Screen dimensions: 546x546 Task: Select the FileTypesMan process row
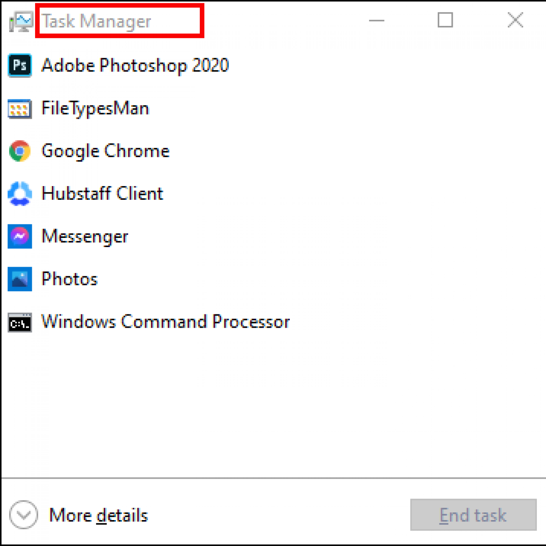pyautogui.click(x=95, y=109)
